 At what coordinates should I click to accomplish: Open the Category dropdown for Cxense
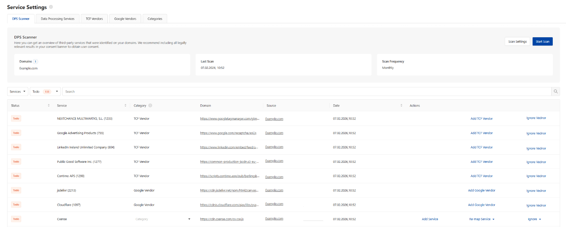pyautogui.click(x=163, y=219)
